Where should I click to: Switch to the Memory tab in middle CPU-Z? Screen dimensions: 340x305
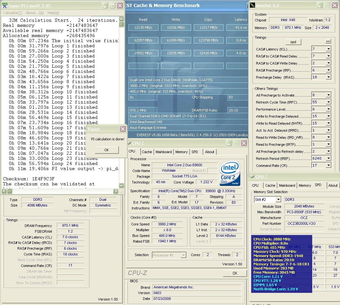point(182,152)
